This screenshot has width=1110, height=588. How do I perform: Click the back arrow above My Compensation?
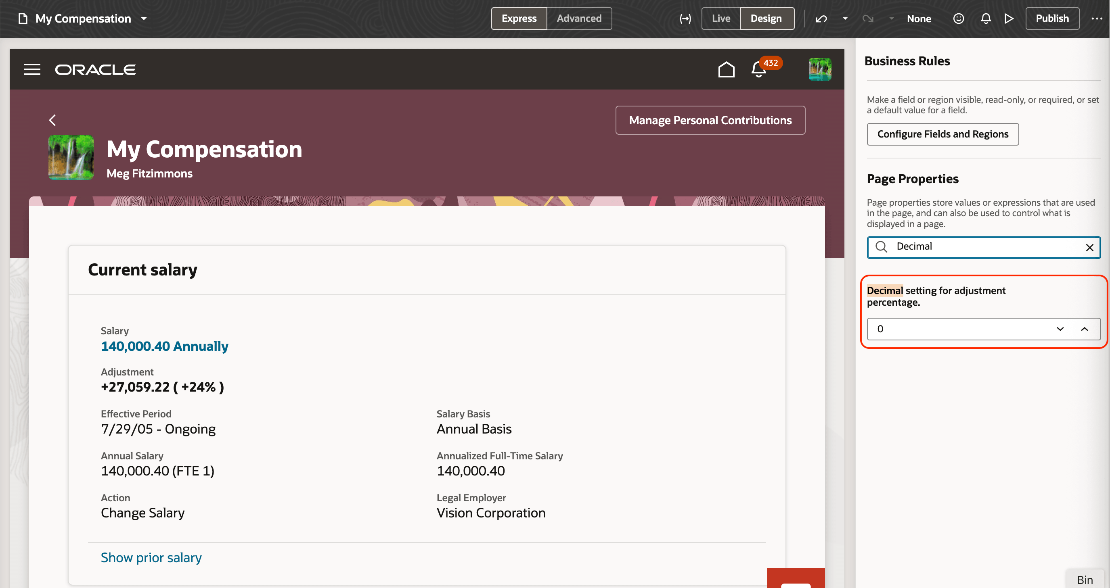[52, 120]
